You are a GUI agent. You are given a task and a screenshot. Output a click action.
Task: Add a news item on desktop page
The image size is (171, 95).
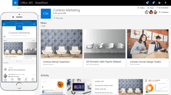(x=43, y=26)
